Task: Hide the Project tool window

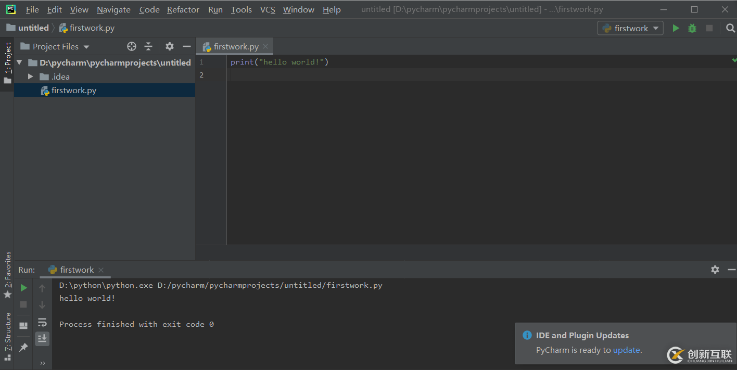Action: 187,46
